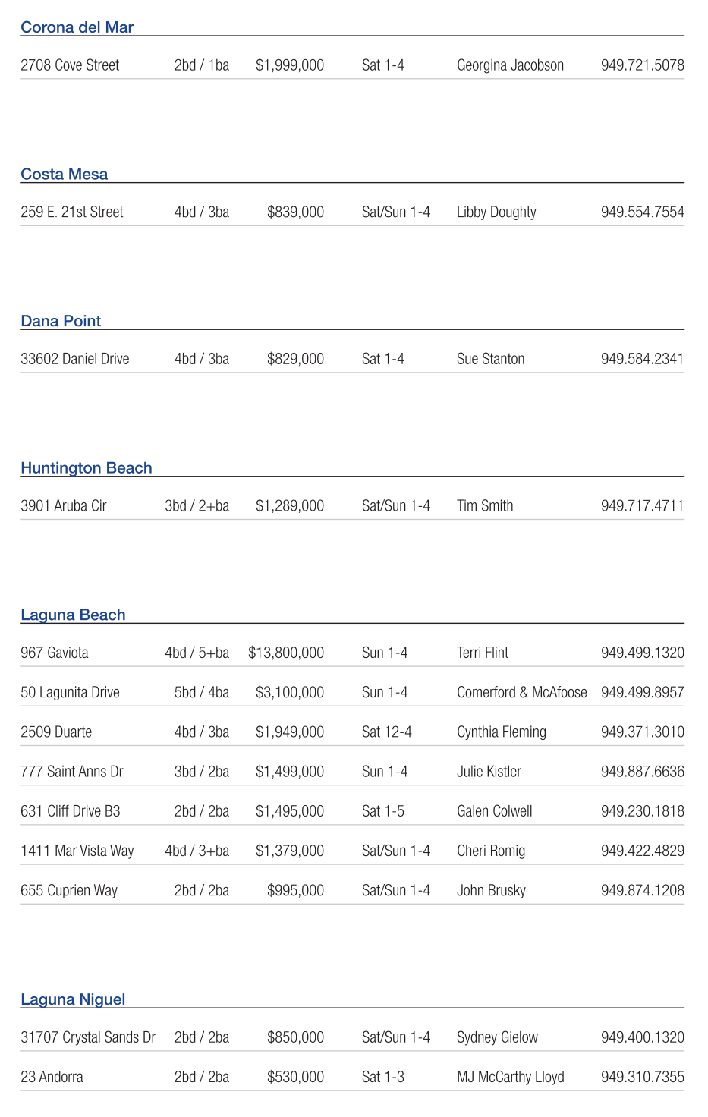Click the 31707 Crystal Sands Dr address
This screenshot has height=1117, width=708.
88,1037
